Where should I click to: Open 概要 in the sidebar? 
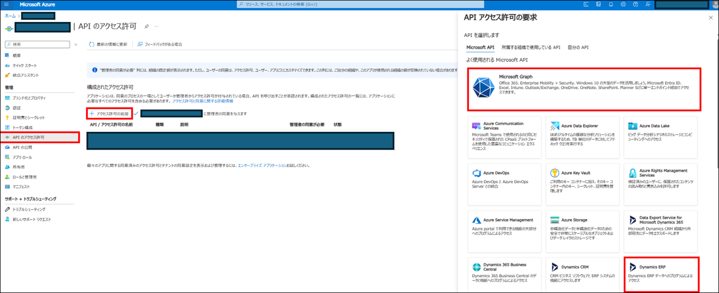pyautogui.click(x=17, y=55)
